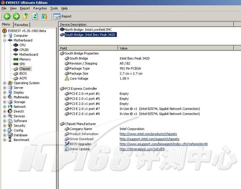Click the Config icon in tree
Screen dimensions: 241x189
pos(10,130)
